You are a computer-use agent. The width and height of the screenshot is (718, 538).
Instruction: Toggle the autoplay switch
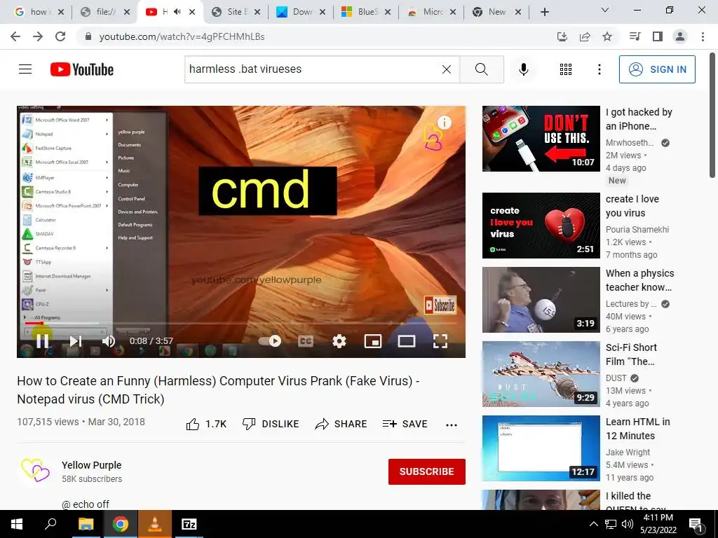point(270,341)
